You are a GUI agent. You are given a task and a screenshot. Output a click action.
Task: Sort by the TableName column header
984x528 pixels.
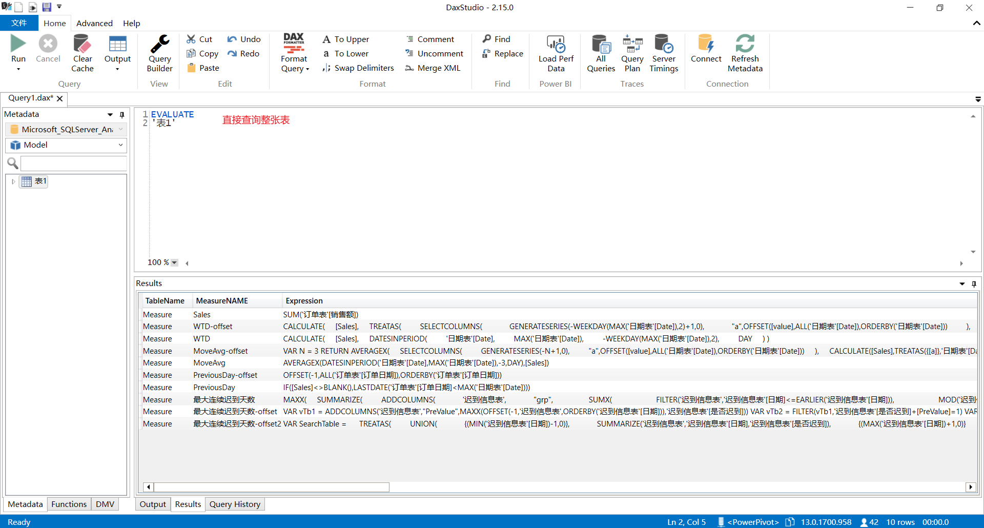pos(165,300)
